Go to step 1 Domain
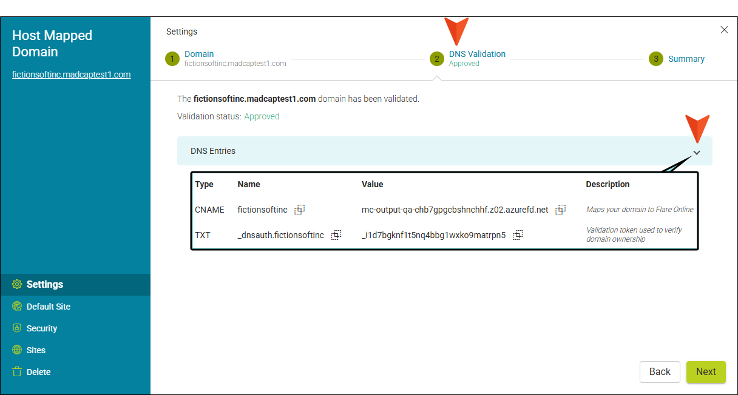This screenshot has width=738, height=395. (x=199, y=54)
